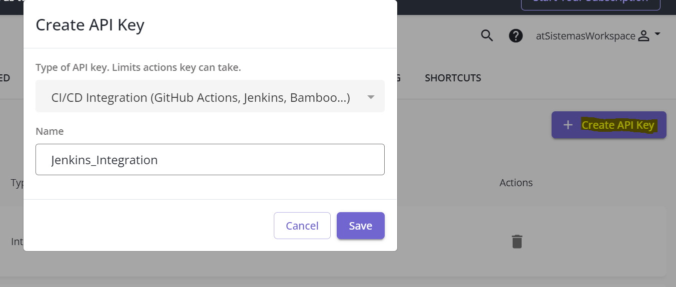Click the Type of API key description text

(138, 67)
